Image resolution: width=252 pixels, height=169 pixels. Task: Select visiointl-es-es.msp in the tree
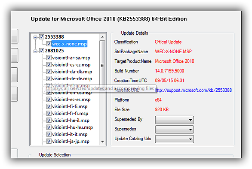pos(71,100)
